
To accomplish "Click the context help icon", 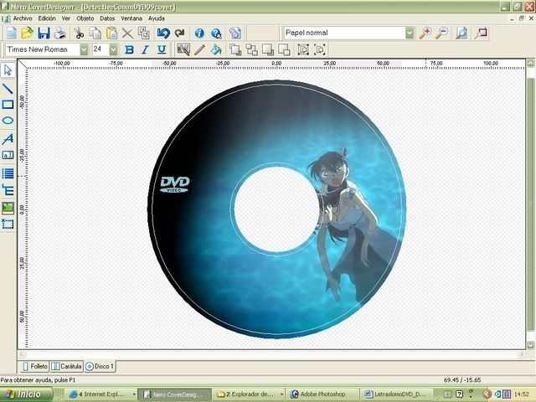I will (x=216, y=33).
